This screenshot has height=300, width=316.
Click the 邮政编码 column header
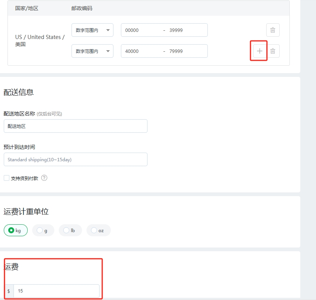pos(82,8)
